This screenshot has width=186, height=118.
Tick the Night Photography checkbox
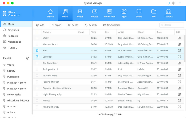[x=37, y=94]
